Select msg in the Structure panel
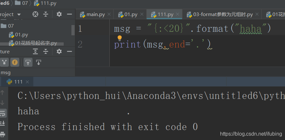The height and width of the screenshot is (140, 285). click(5, 73)
